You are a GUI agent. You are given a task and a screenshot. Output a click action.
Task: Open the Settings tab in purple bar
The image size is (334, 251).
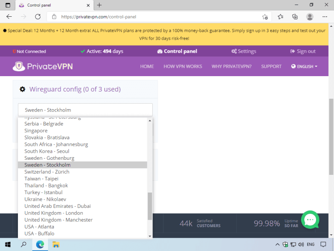(244, 51)
